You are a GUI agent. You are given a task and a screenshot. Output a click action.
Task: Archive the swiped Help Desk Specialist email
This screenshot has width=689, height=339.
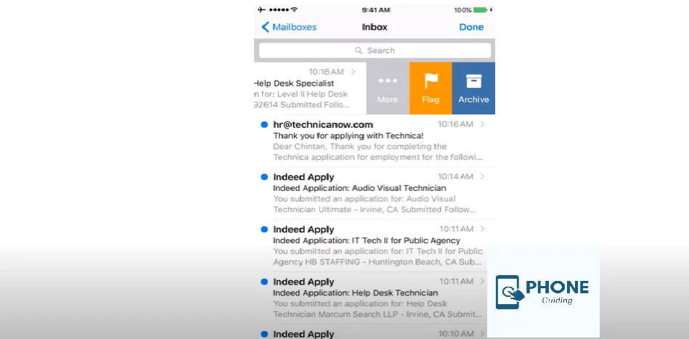point(473,89)
